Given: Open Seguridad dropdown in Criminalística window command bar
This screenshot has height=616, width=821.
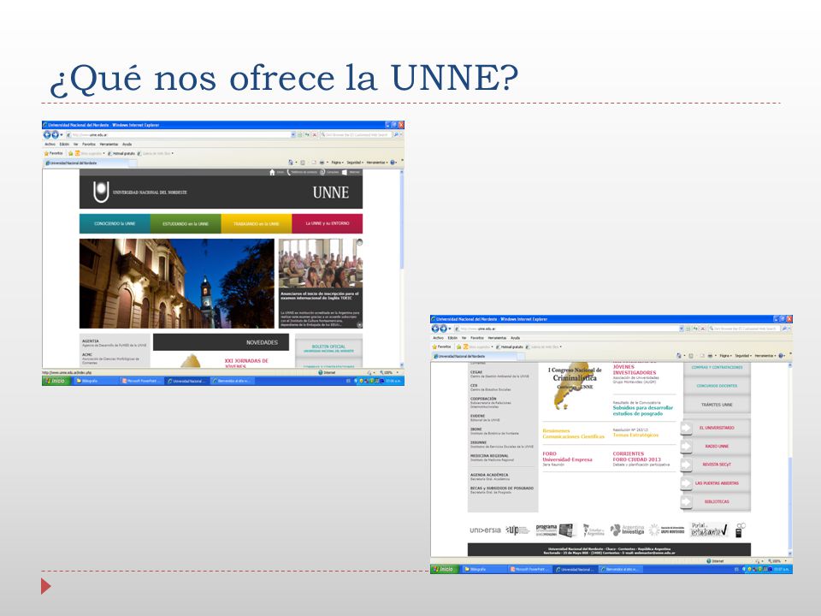Looking at the screenshot, I should pyautogui.click(x=743, y=356).
